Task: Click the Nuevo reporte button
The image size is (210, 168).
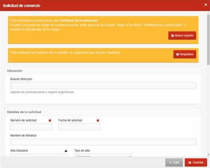Action: click(x=182, y=36)
